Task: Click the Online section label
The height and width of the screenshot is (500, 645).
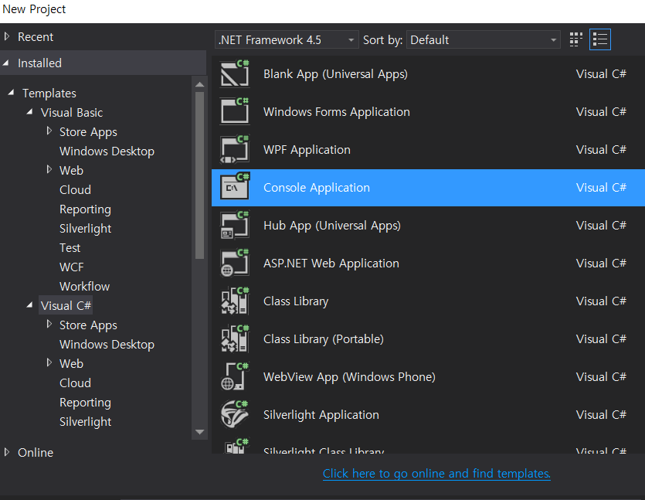Action: tap(36, 452)
